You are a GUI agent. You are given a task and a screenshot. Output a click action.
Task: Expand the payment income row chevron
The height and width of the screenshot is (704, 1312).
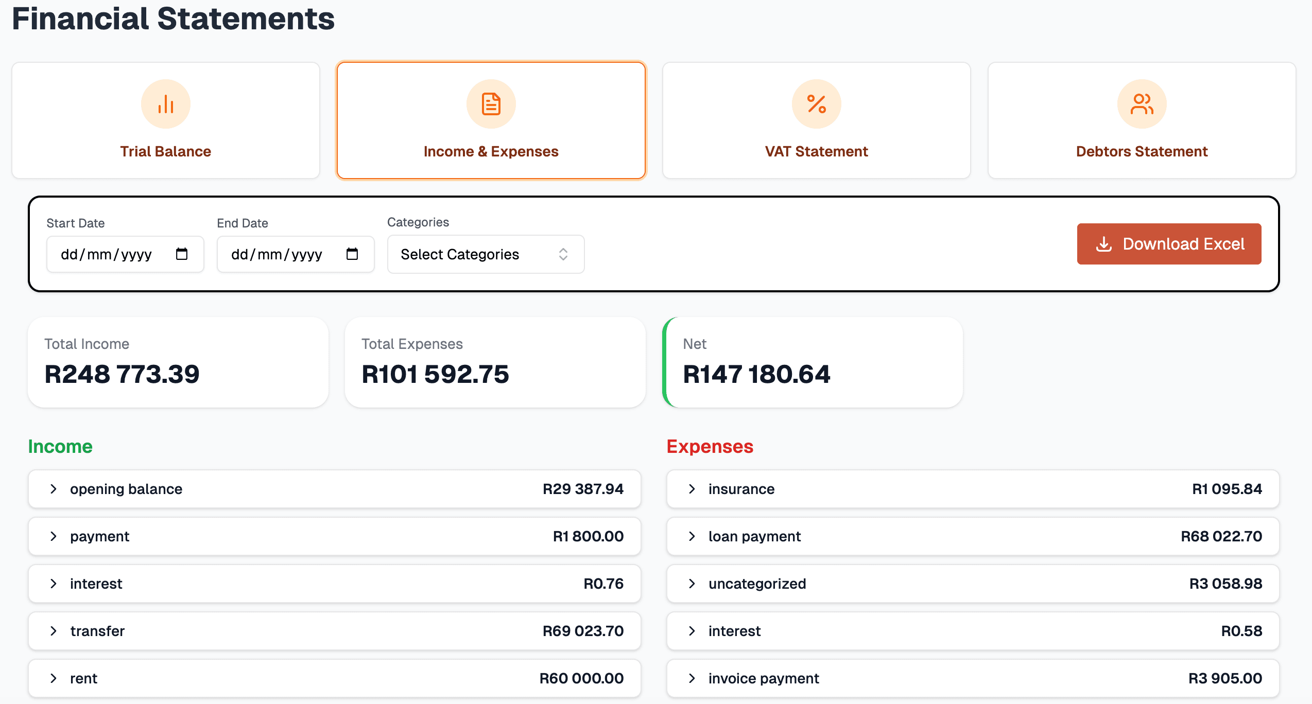pyautogui.click(x=53, y=536)
